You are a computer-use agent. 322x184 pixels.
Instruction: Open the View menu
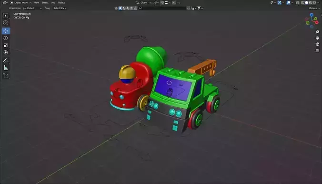click(37, 3)
